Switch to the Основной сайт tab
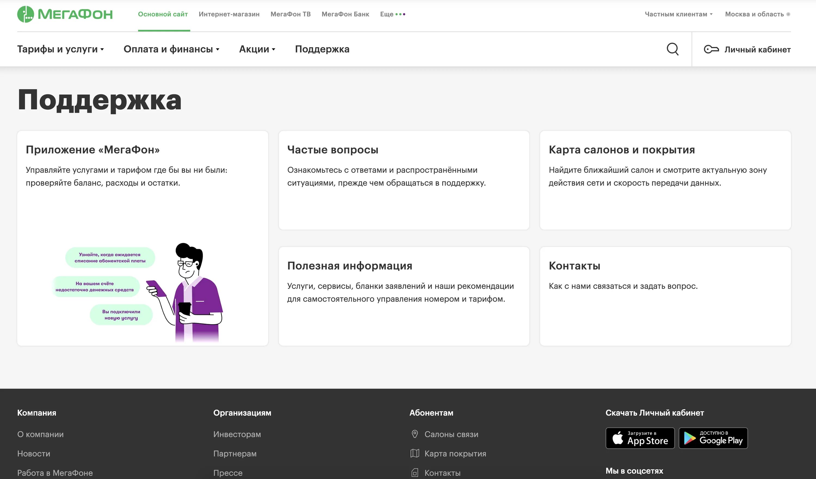Viewport: 816px width, 479px height. pos(163,14)
